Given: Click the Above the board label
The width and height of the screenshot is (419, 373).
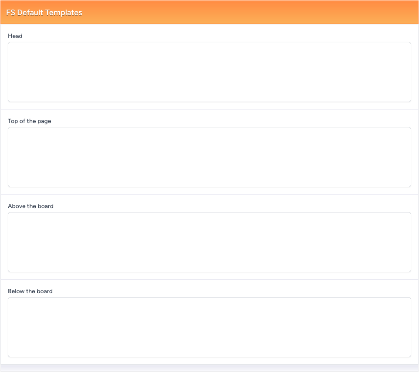Looking at the screenshot, I should pyautogui.click(x=30, y=206).
